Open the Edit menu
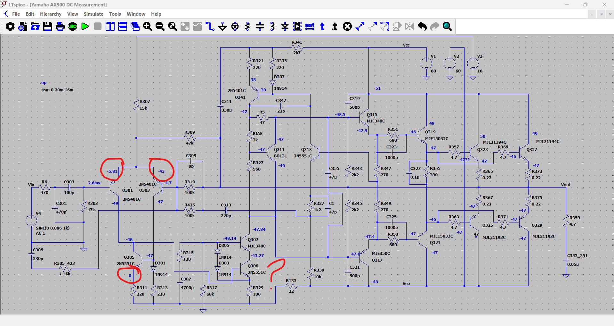This screenshot has height=326, width=614. tap(30, 14)
